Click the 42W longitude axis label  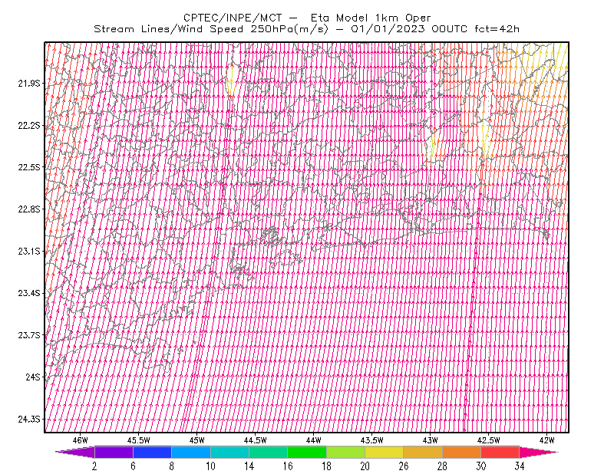546,440
